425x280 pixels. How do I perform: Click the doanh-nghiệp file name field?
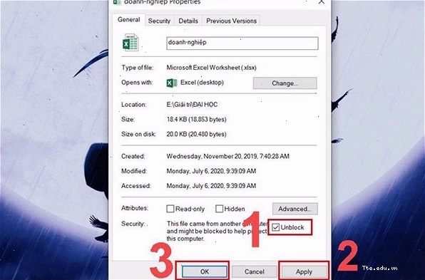(x=242, y=43)
